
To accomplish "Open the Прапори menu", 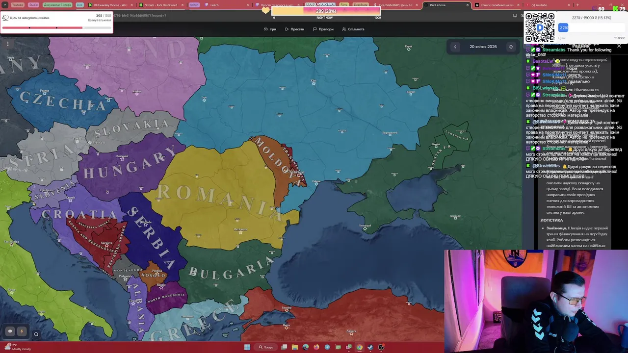I will tap(323, 29).
